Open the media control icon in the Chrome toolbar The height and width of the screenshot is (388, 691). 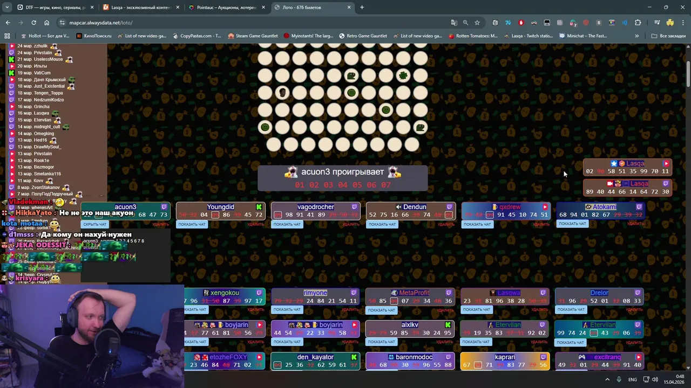pyautogui.click(x=657, y=23)
